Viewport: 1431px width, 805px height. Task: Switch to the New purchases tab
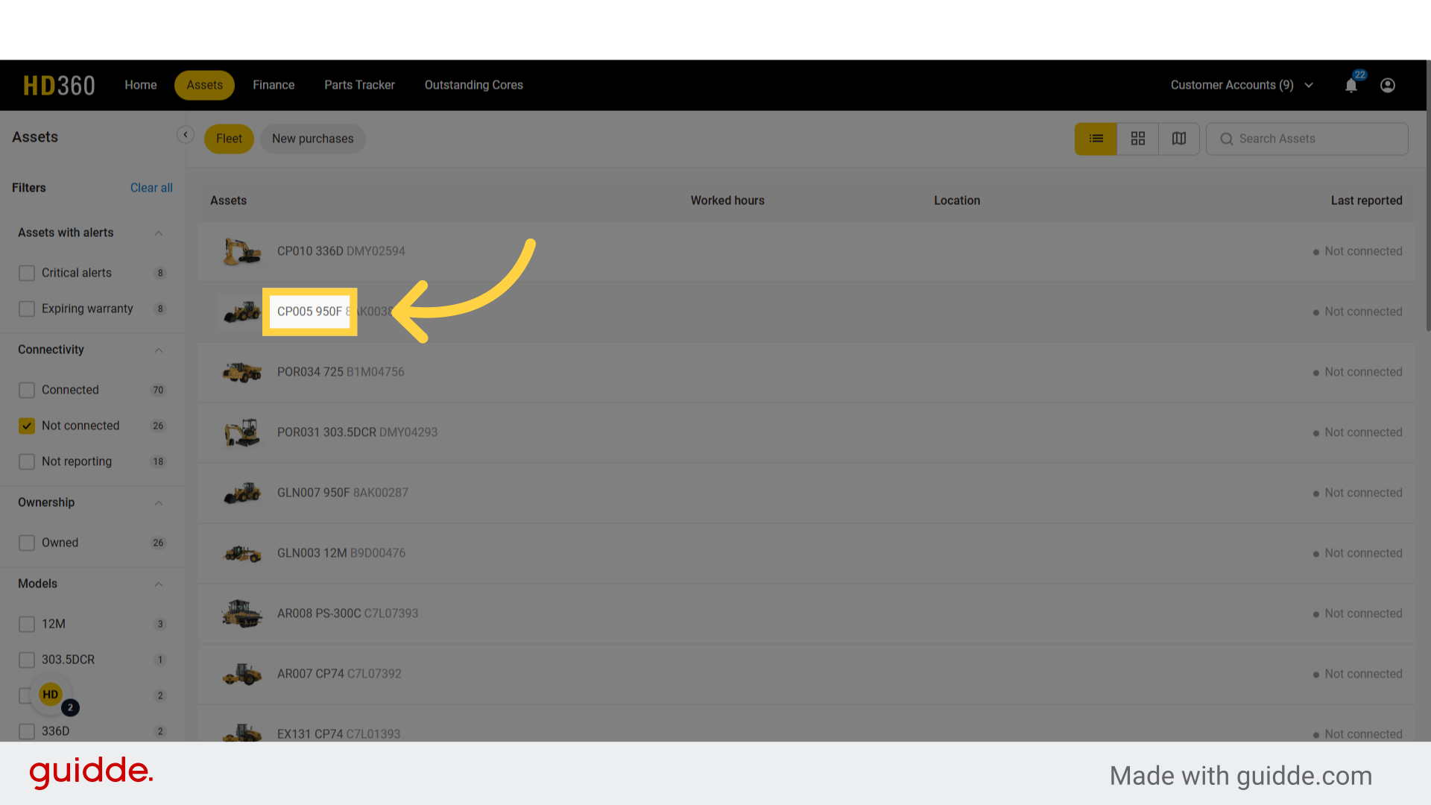point(312,139)
